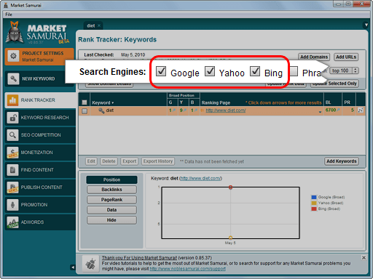
Task: Open the top 100 results dropdown
Action: (345, 70)
